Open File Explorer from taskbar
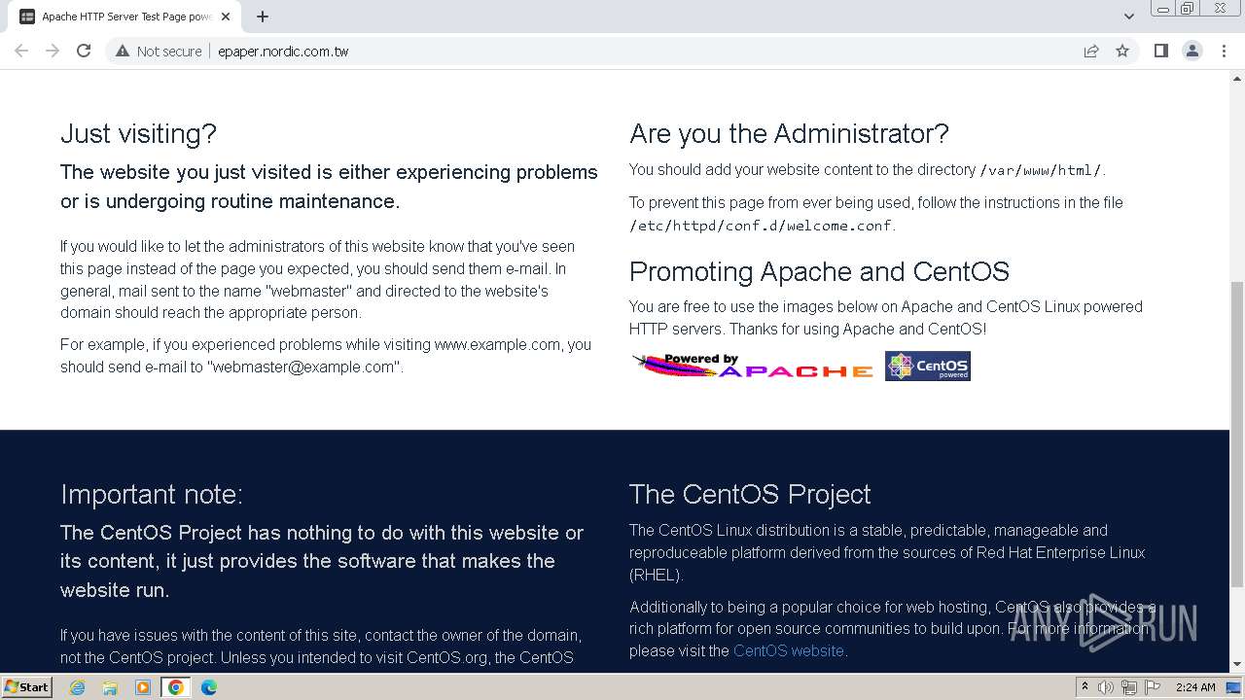Image resolution: width=1245 pixels, height=700 pixels. tap(110, 687)
